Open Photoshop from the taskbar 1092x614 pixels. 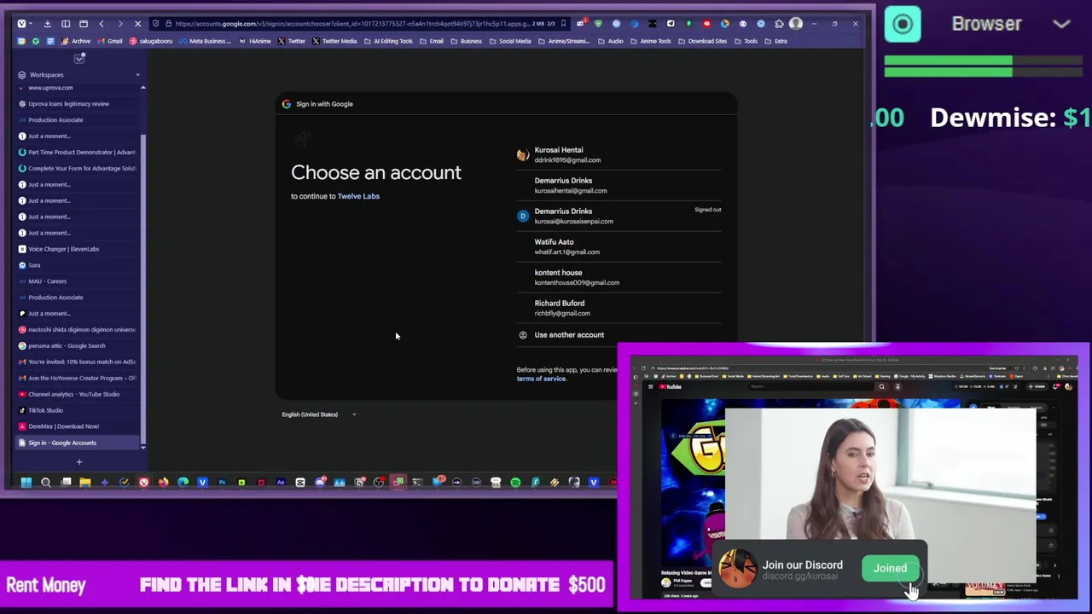(x=222, y=483)
